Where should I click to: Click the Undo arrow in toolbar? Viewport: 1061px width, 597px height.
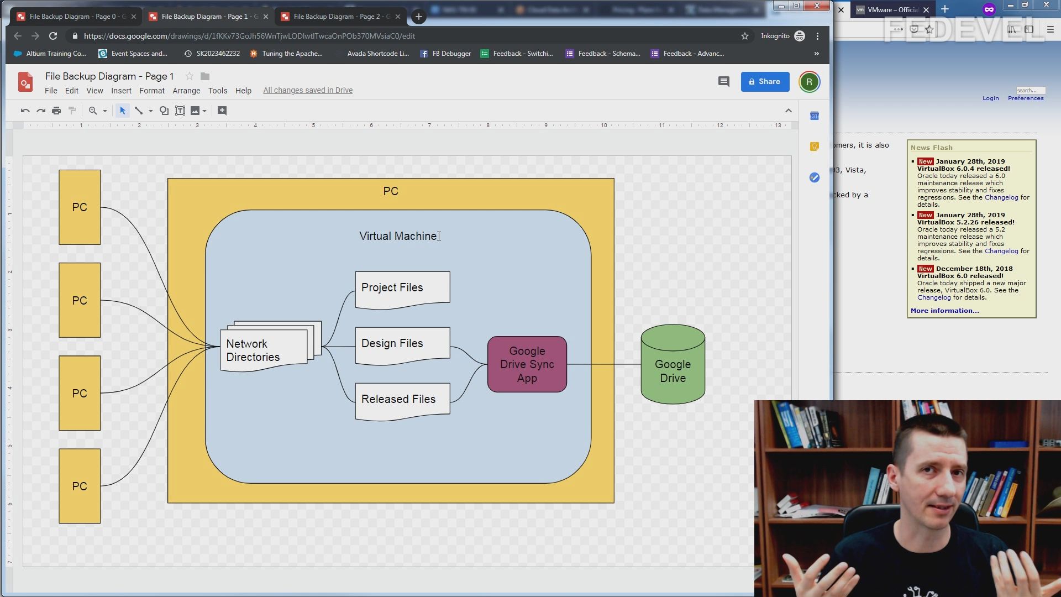[25, 111]
